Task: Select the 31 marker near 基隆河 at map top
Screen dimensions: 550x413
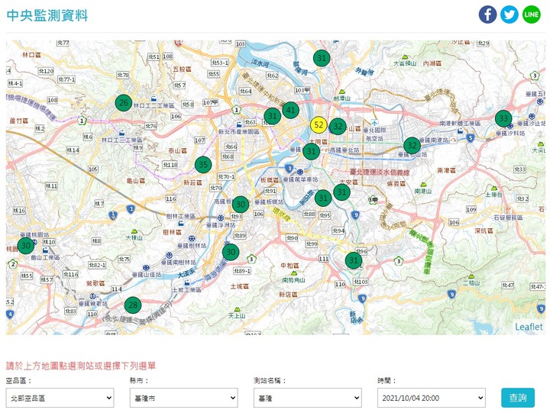Action: click(x=322, y=58)
